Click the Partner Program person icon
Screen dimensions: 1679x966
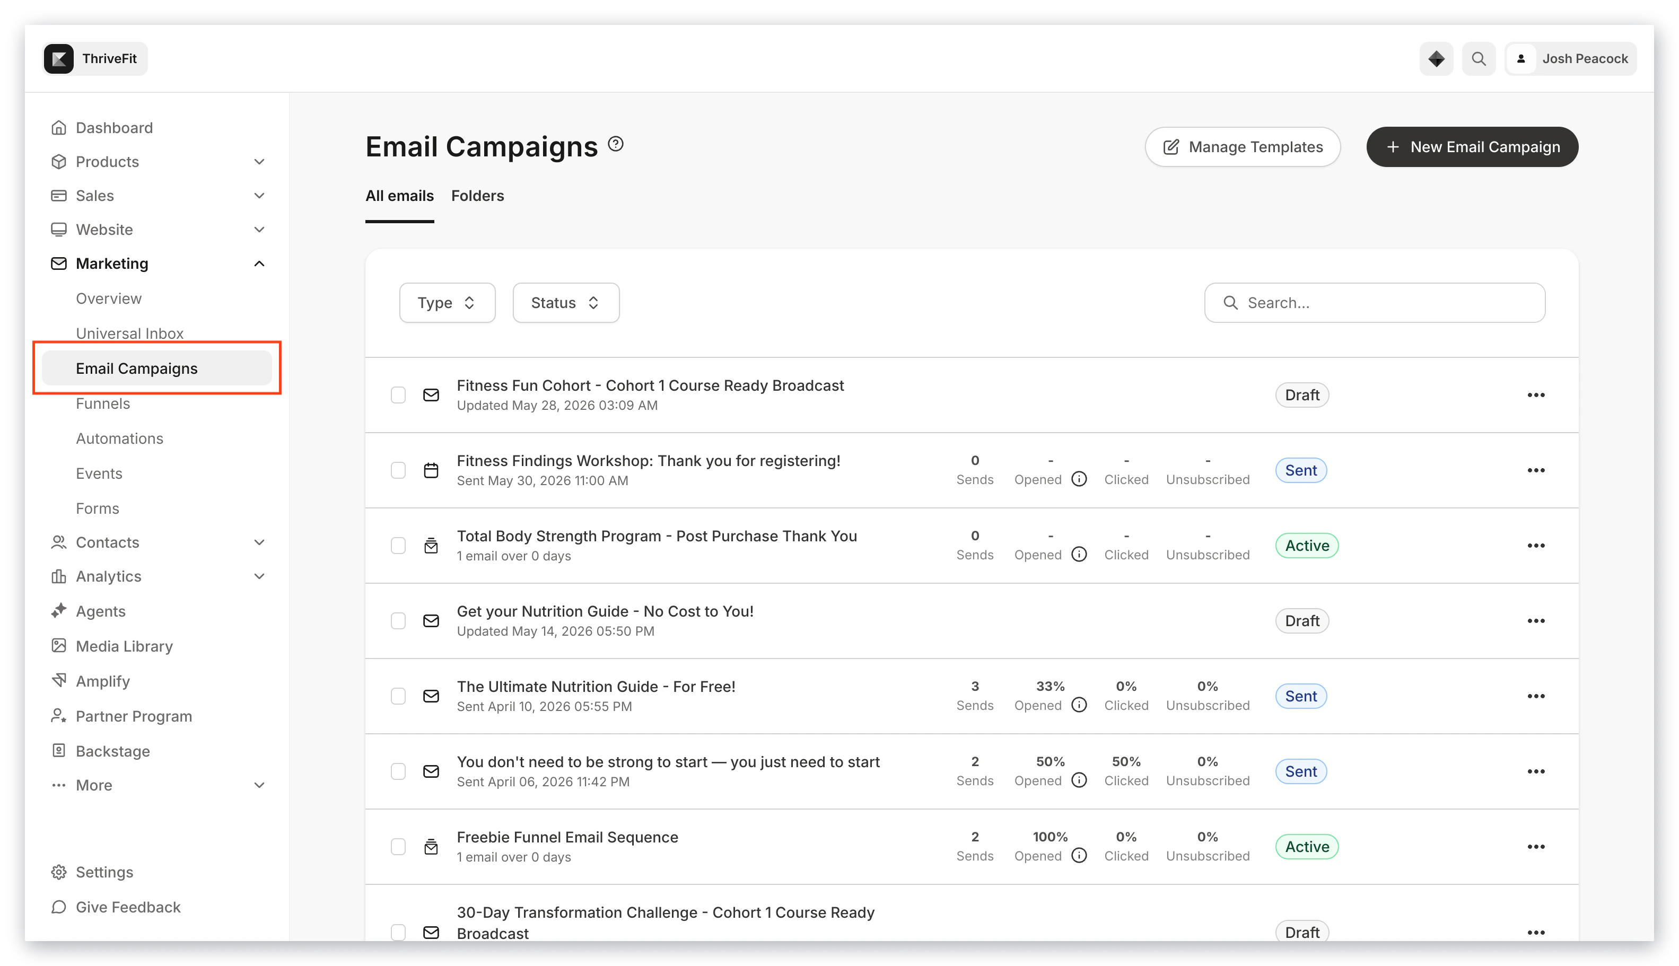pyautogui.click(x=58, y=715)
